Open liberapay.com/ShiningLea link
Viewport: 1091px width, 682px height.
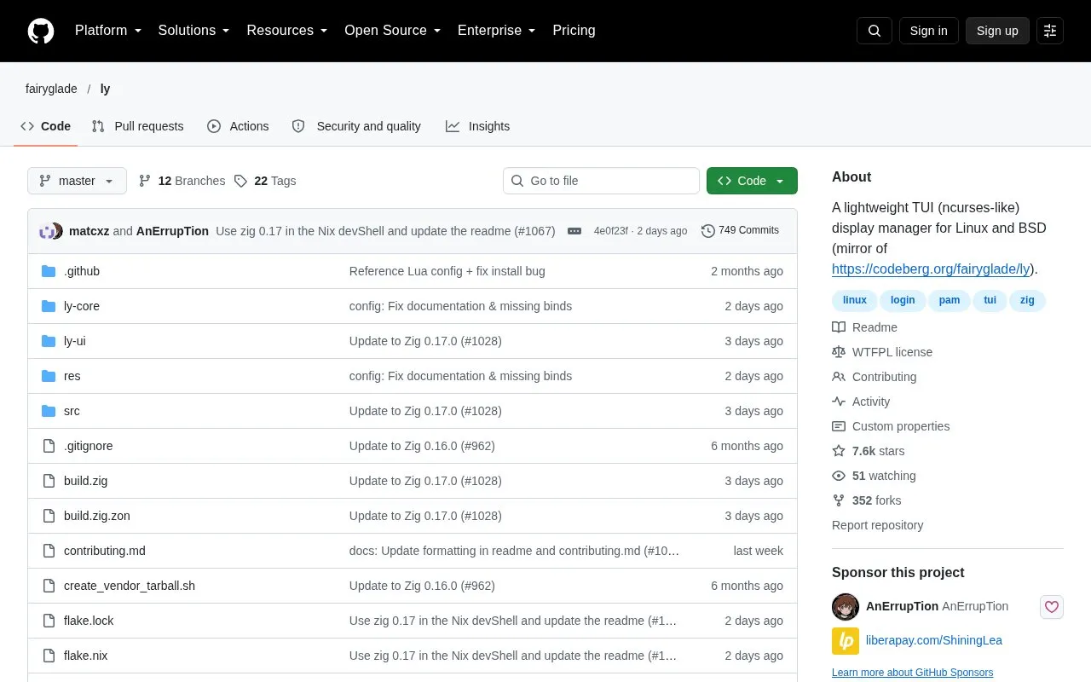tap(934, 640)
